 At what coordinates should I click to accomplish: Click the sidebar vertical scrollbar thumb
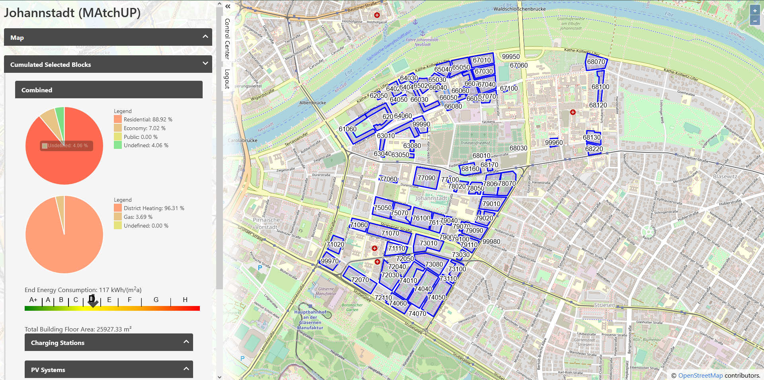tap(219, 148)
